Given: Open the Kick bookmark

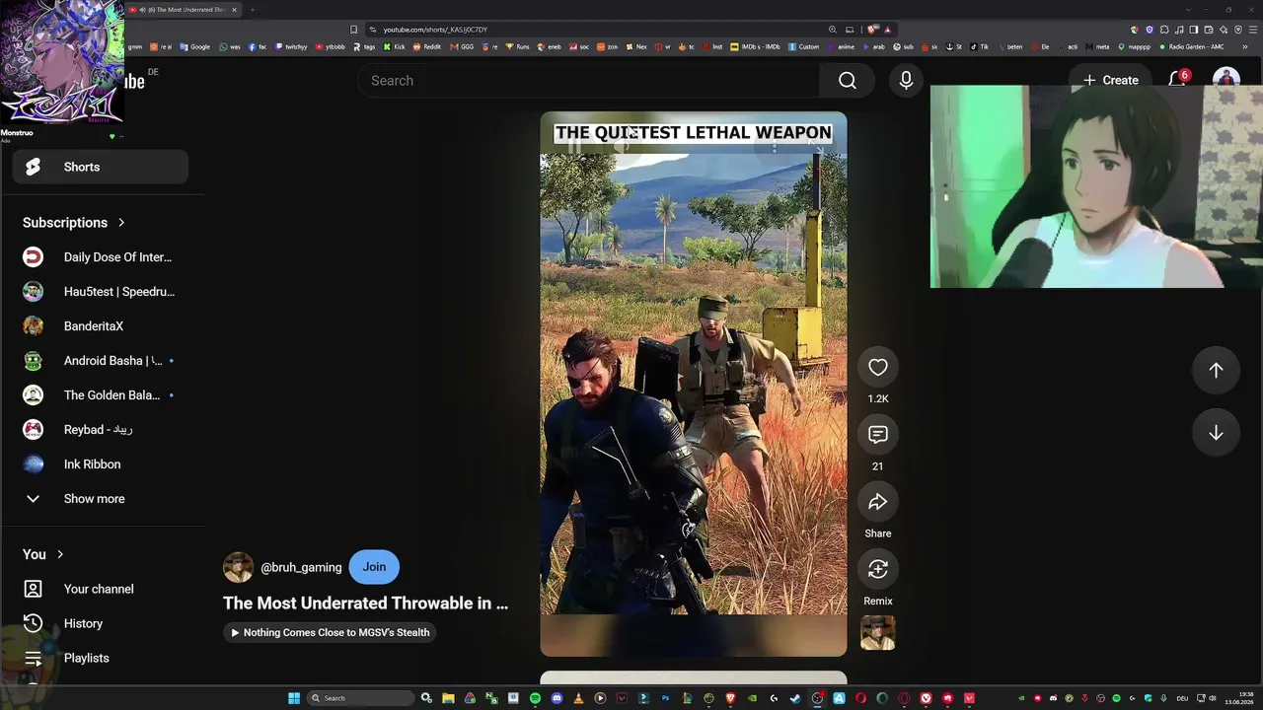Looking at the screenshot, I should click(x=396, y=46).
